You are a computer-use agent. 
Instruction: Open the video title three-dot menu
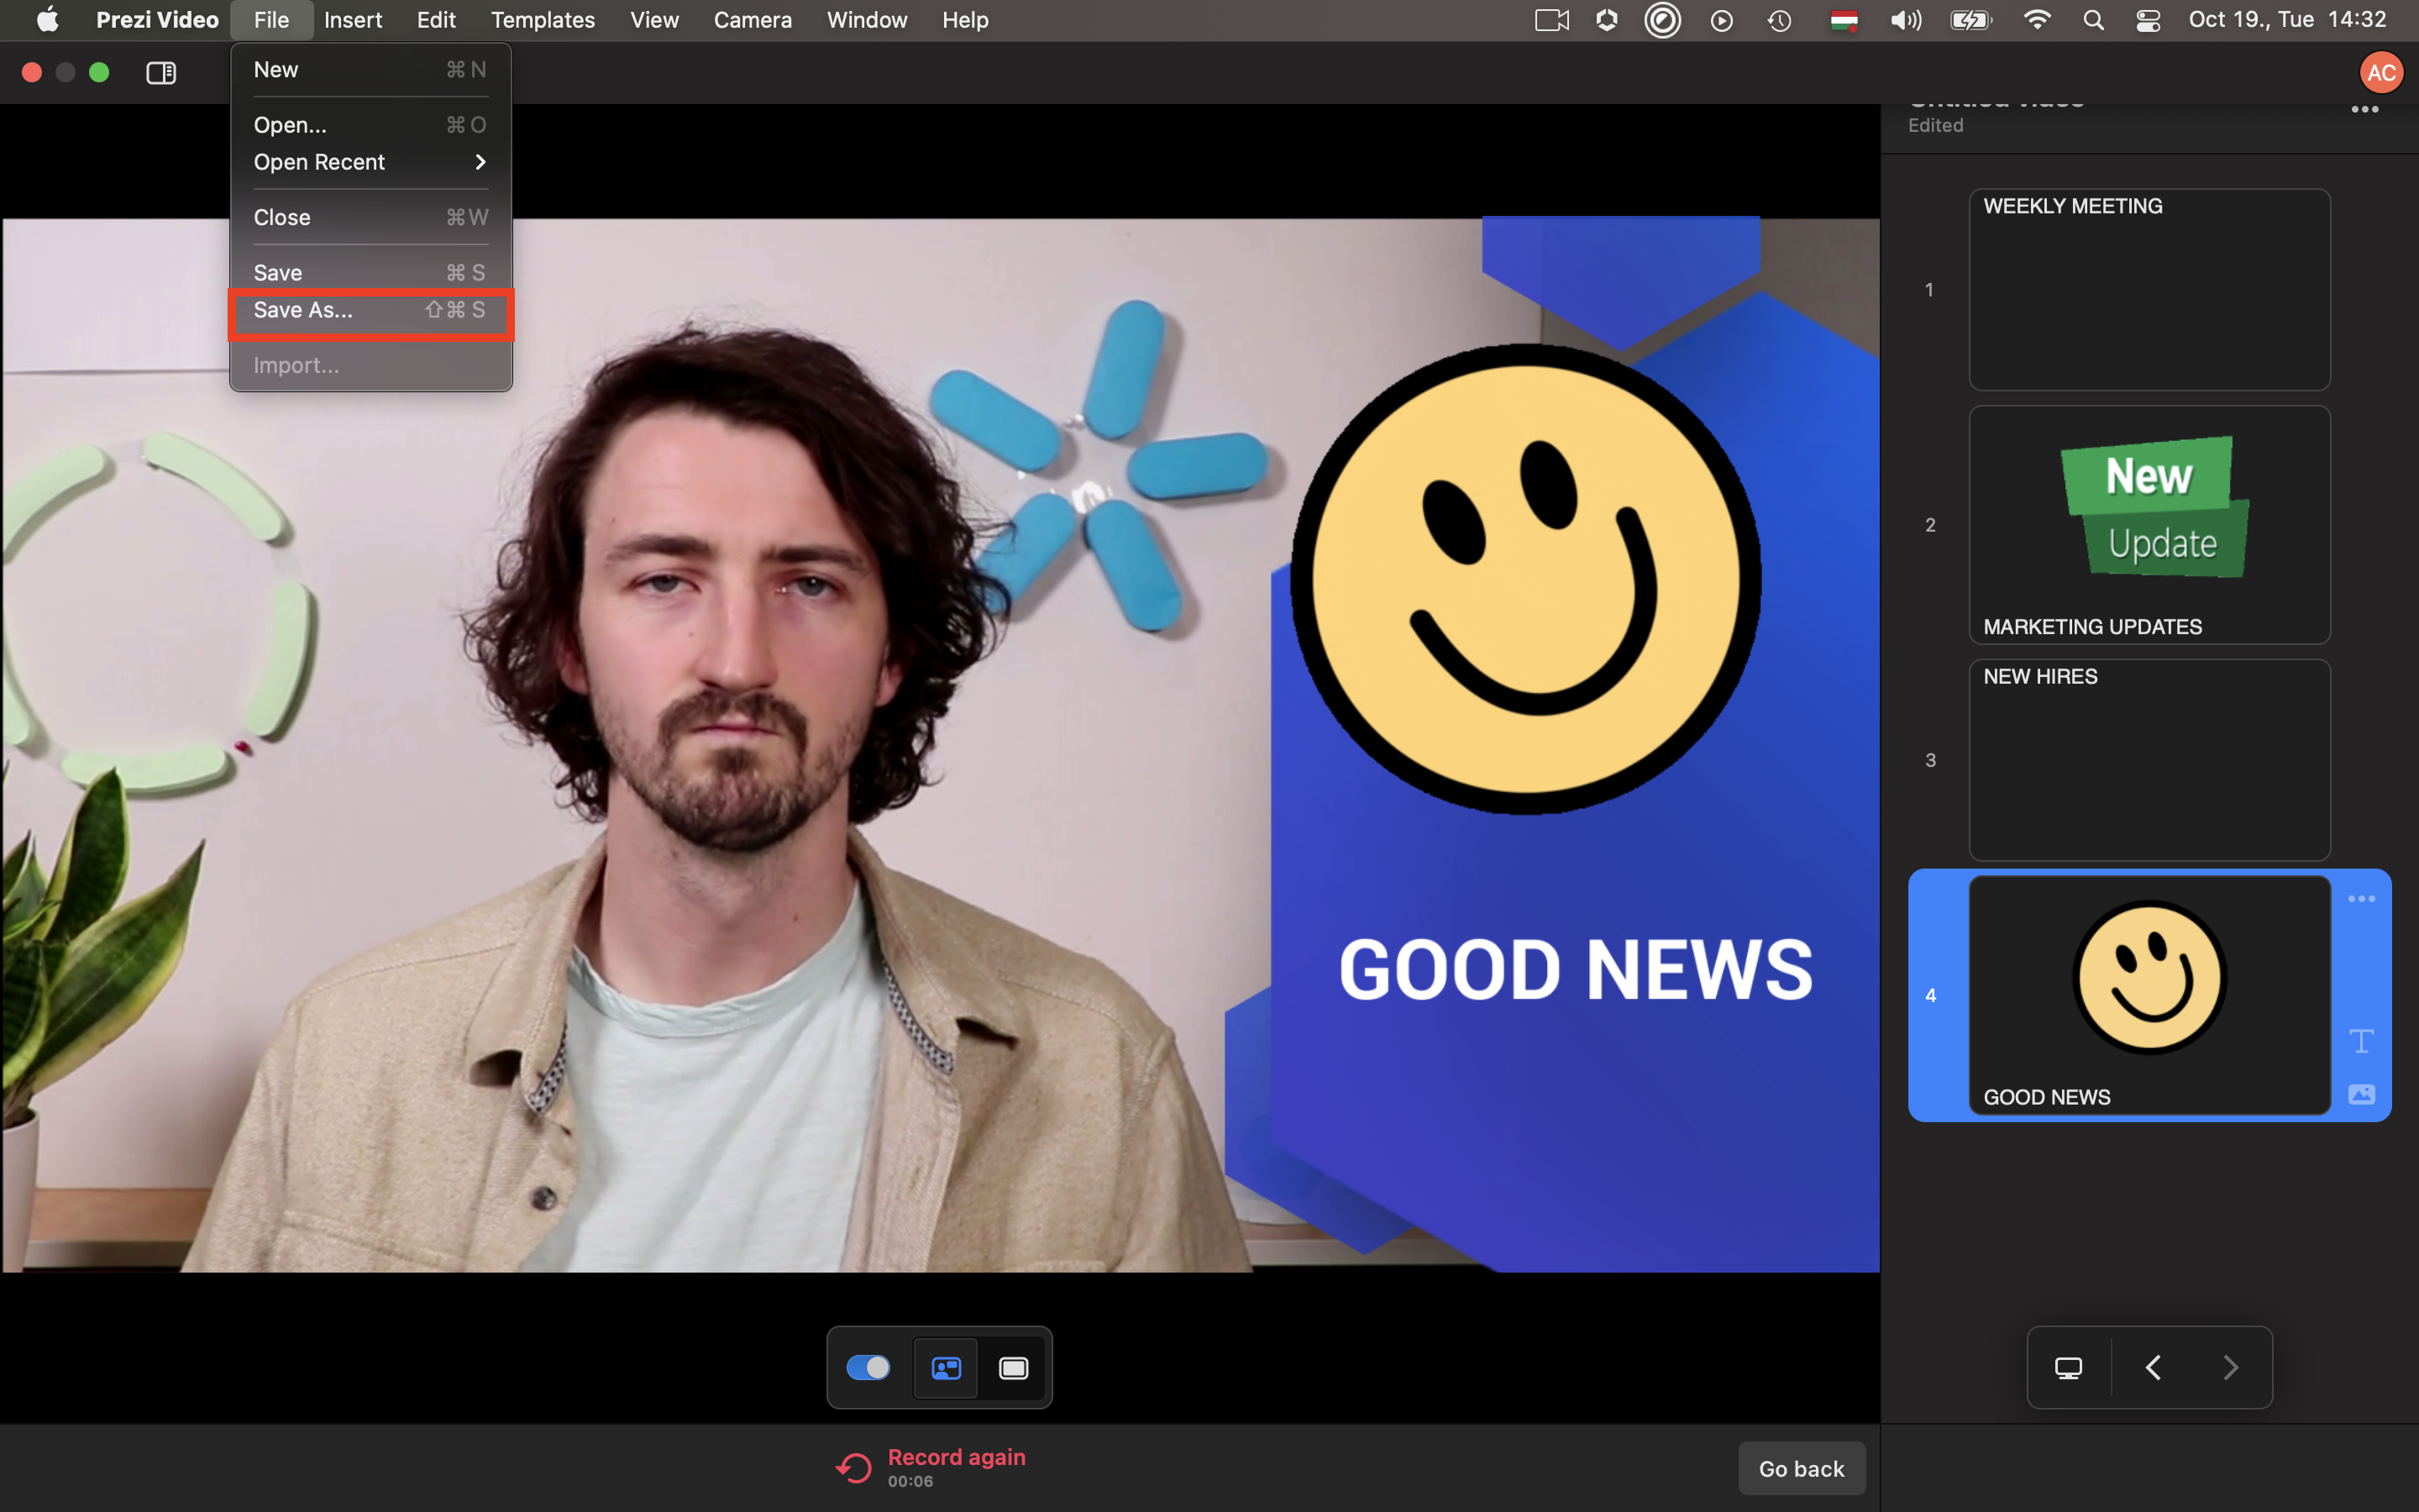(x=2364, y=110)
